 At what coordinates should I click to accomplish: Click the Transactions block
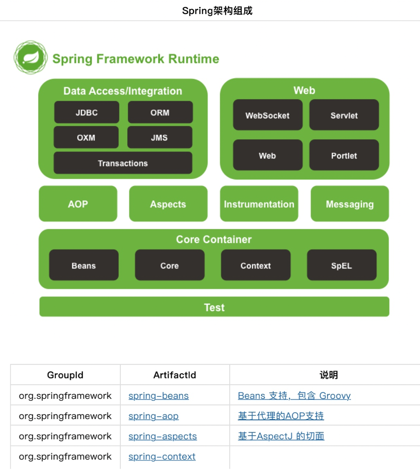(123, 163)
